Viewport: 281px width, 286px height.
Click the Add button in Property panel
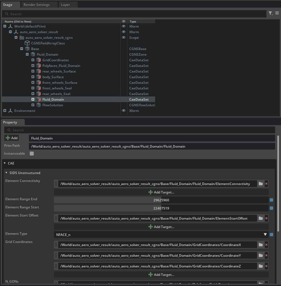12,138
